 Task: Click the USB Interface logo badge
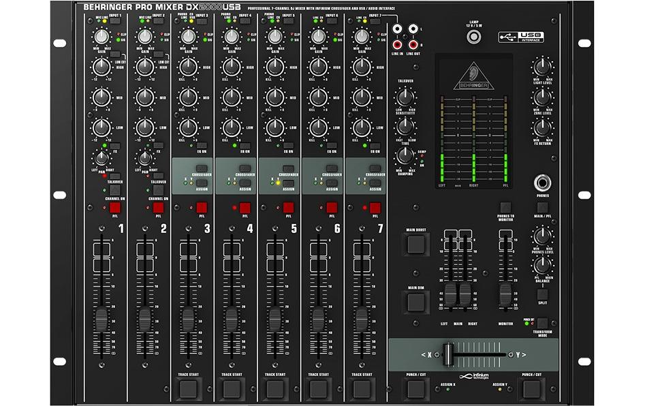521,37
